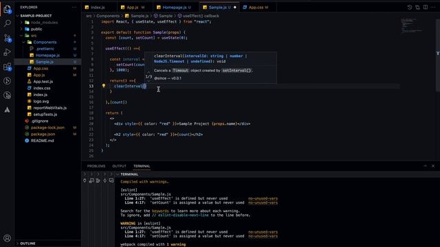Expand the OUTLINE section
Viewport: 440px width, 247px height.
(x=18, y=244)
